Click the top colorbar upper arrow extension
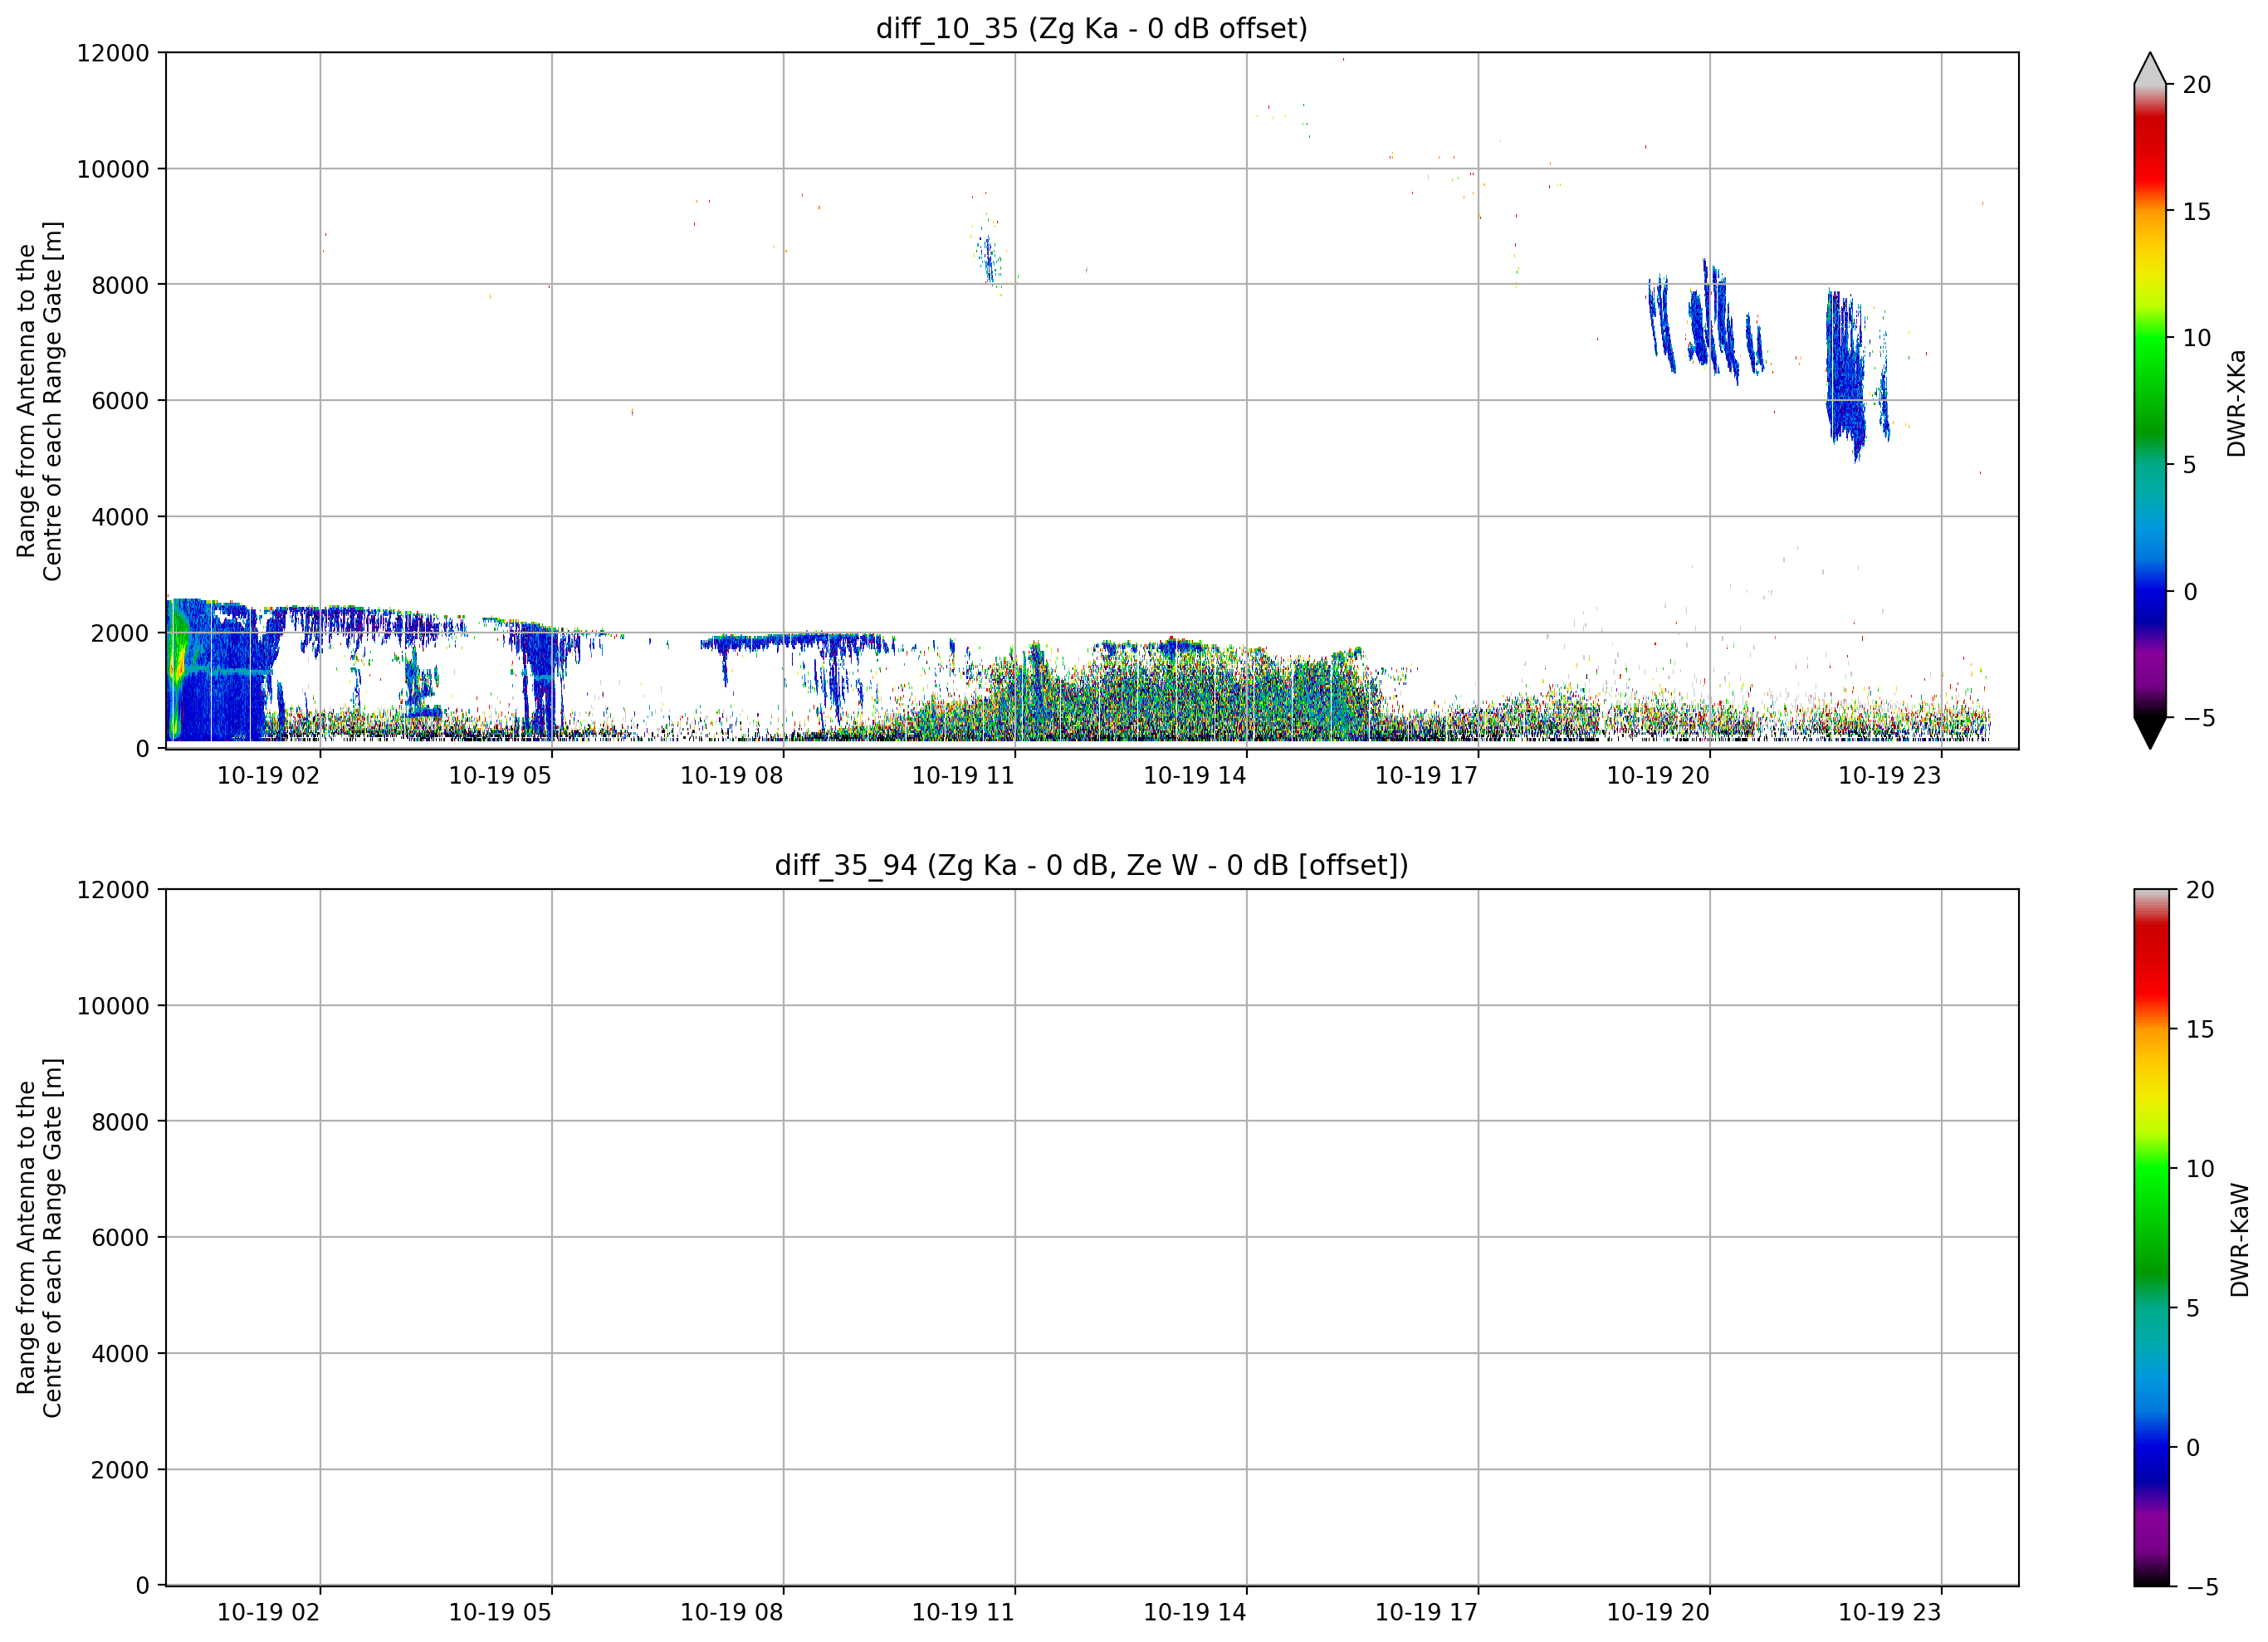Viewport: 2268px width, 1642px height. point(2150,68)
